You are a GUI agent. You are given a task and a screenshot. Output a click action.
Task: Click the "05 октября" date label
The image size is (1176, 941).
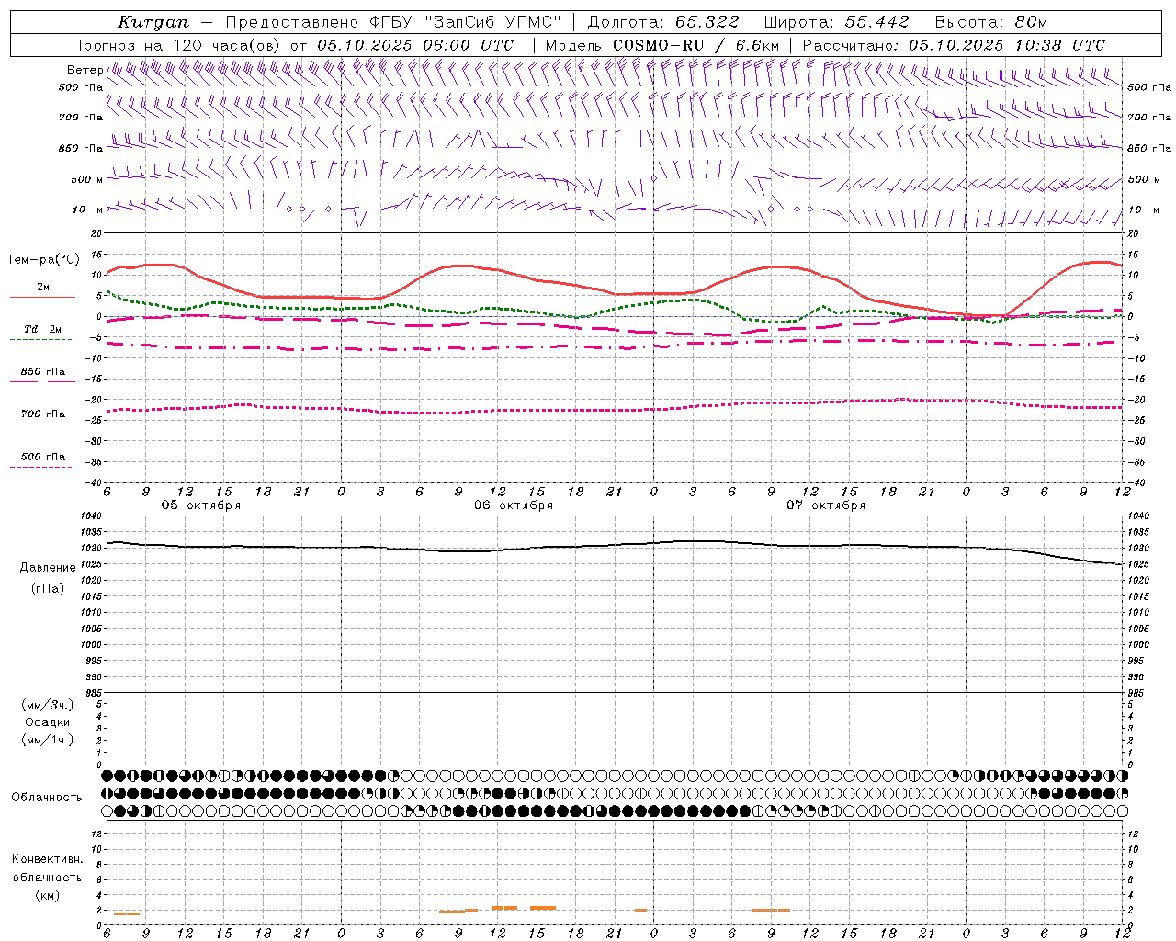pyautogui.click(x=201, y=505)
